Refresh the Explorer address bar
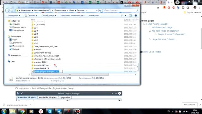 (x=100, y=10)
